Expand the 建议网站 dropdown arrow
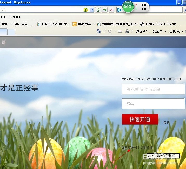The width and height of the screenshot is (186, 169). click(x=93, y=24)
